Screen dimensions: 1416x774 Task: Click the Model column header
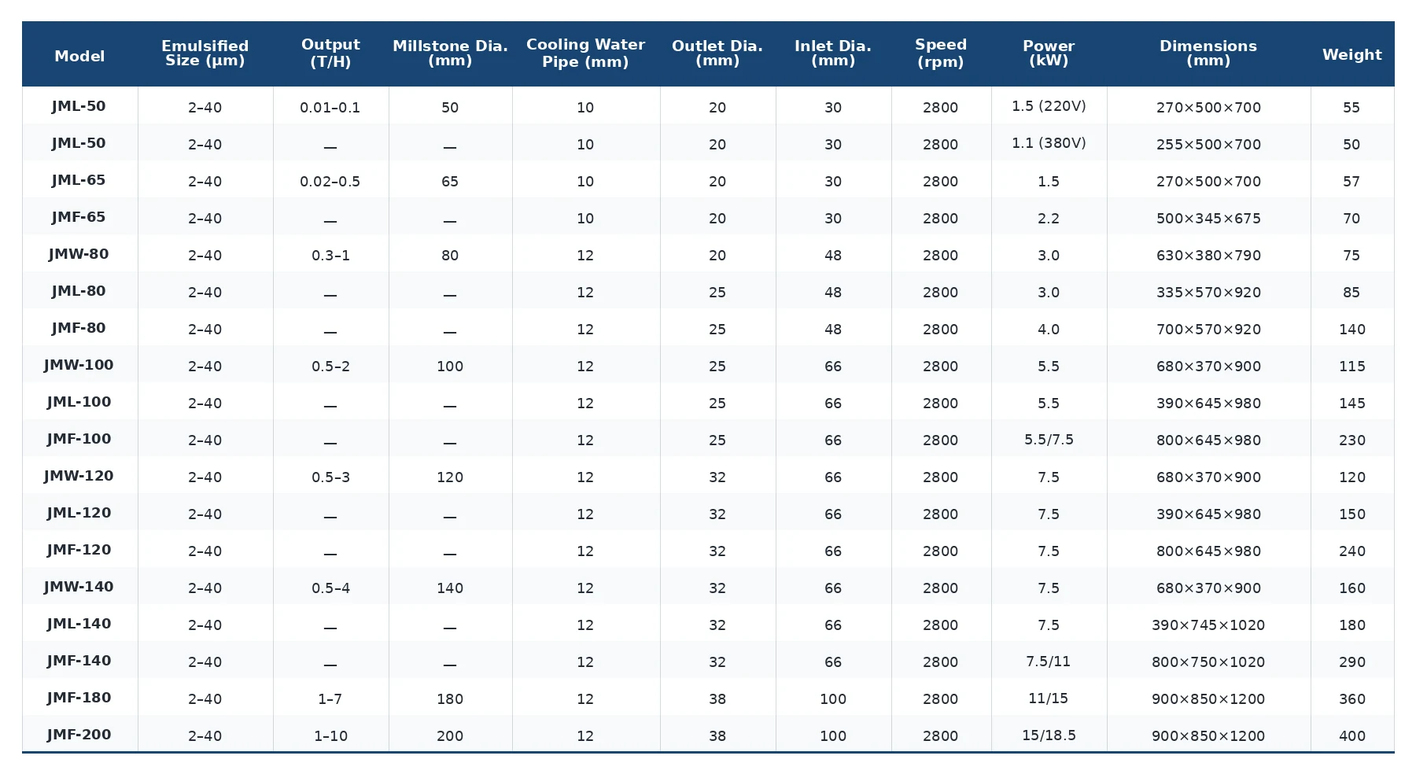coord(79,56)
